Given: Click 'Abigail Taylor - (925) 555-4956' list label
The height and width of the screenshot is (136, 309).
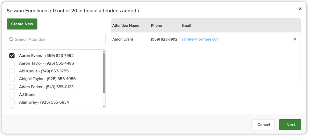Looking at the screenshot, I should point(47,79).
